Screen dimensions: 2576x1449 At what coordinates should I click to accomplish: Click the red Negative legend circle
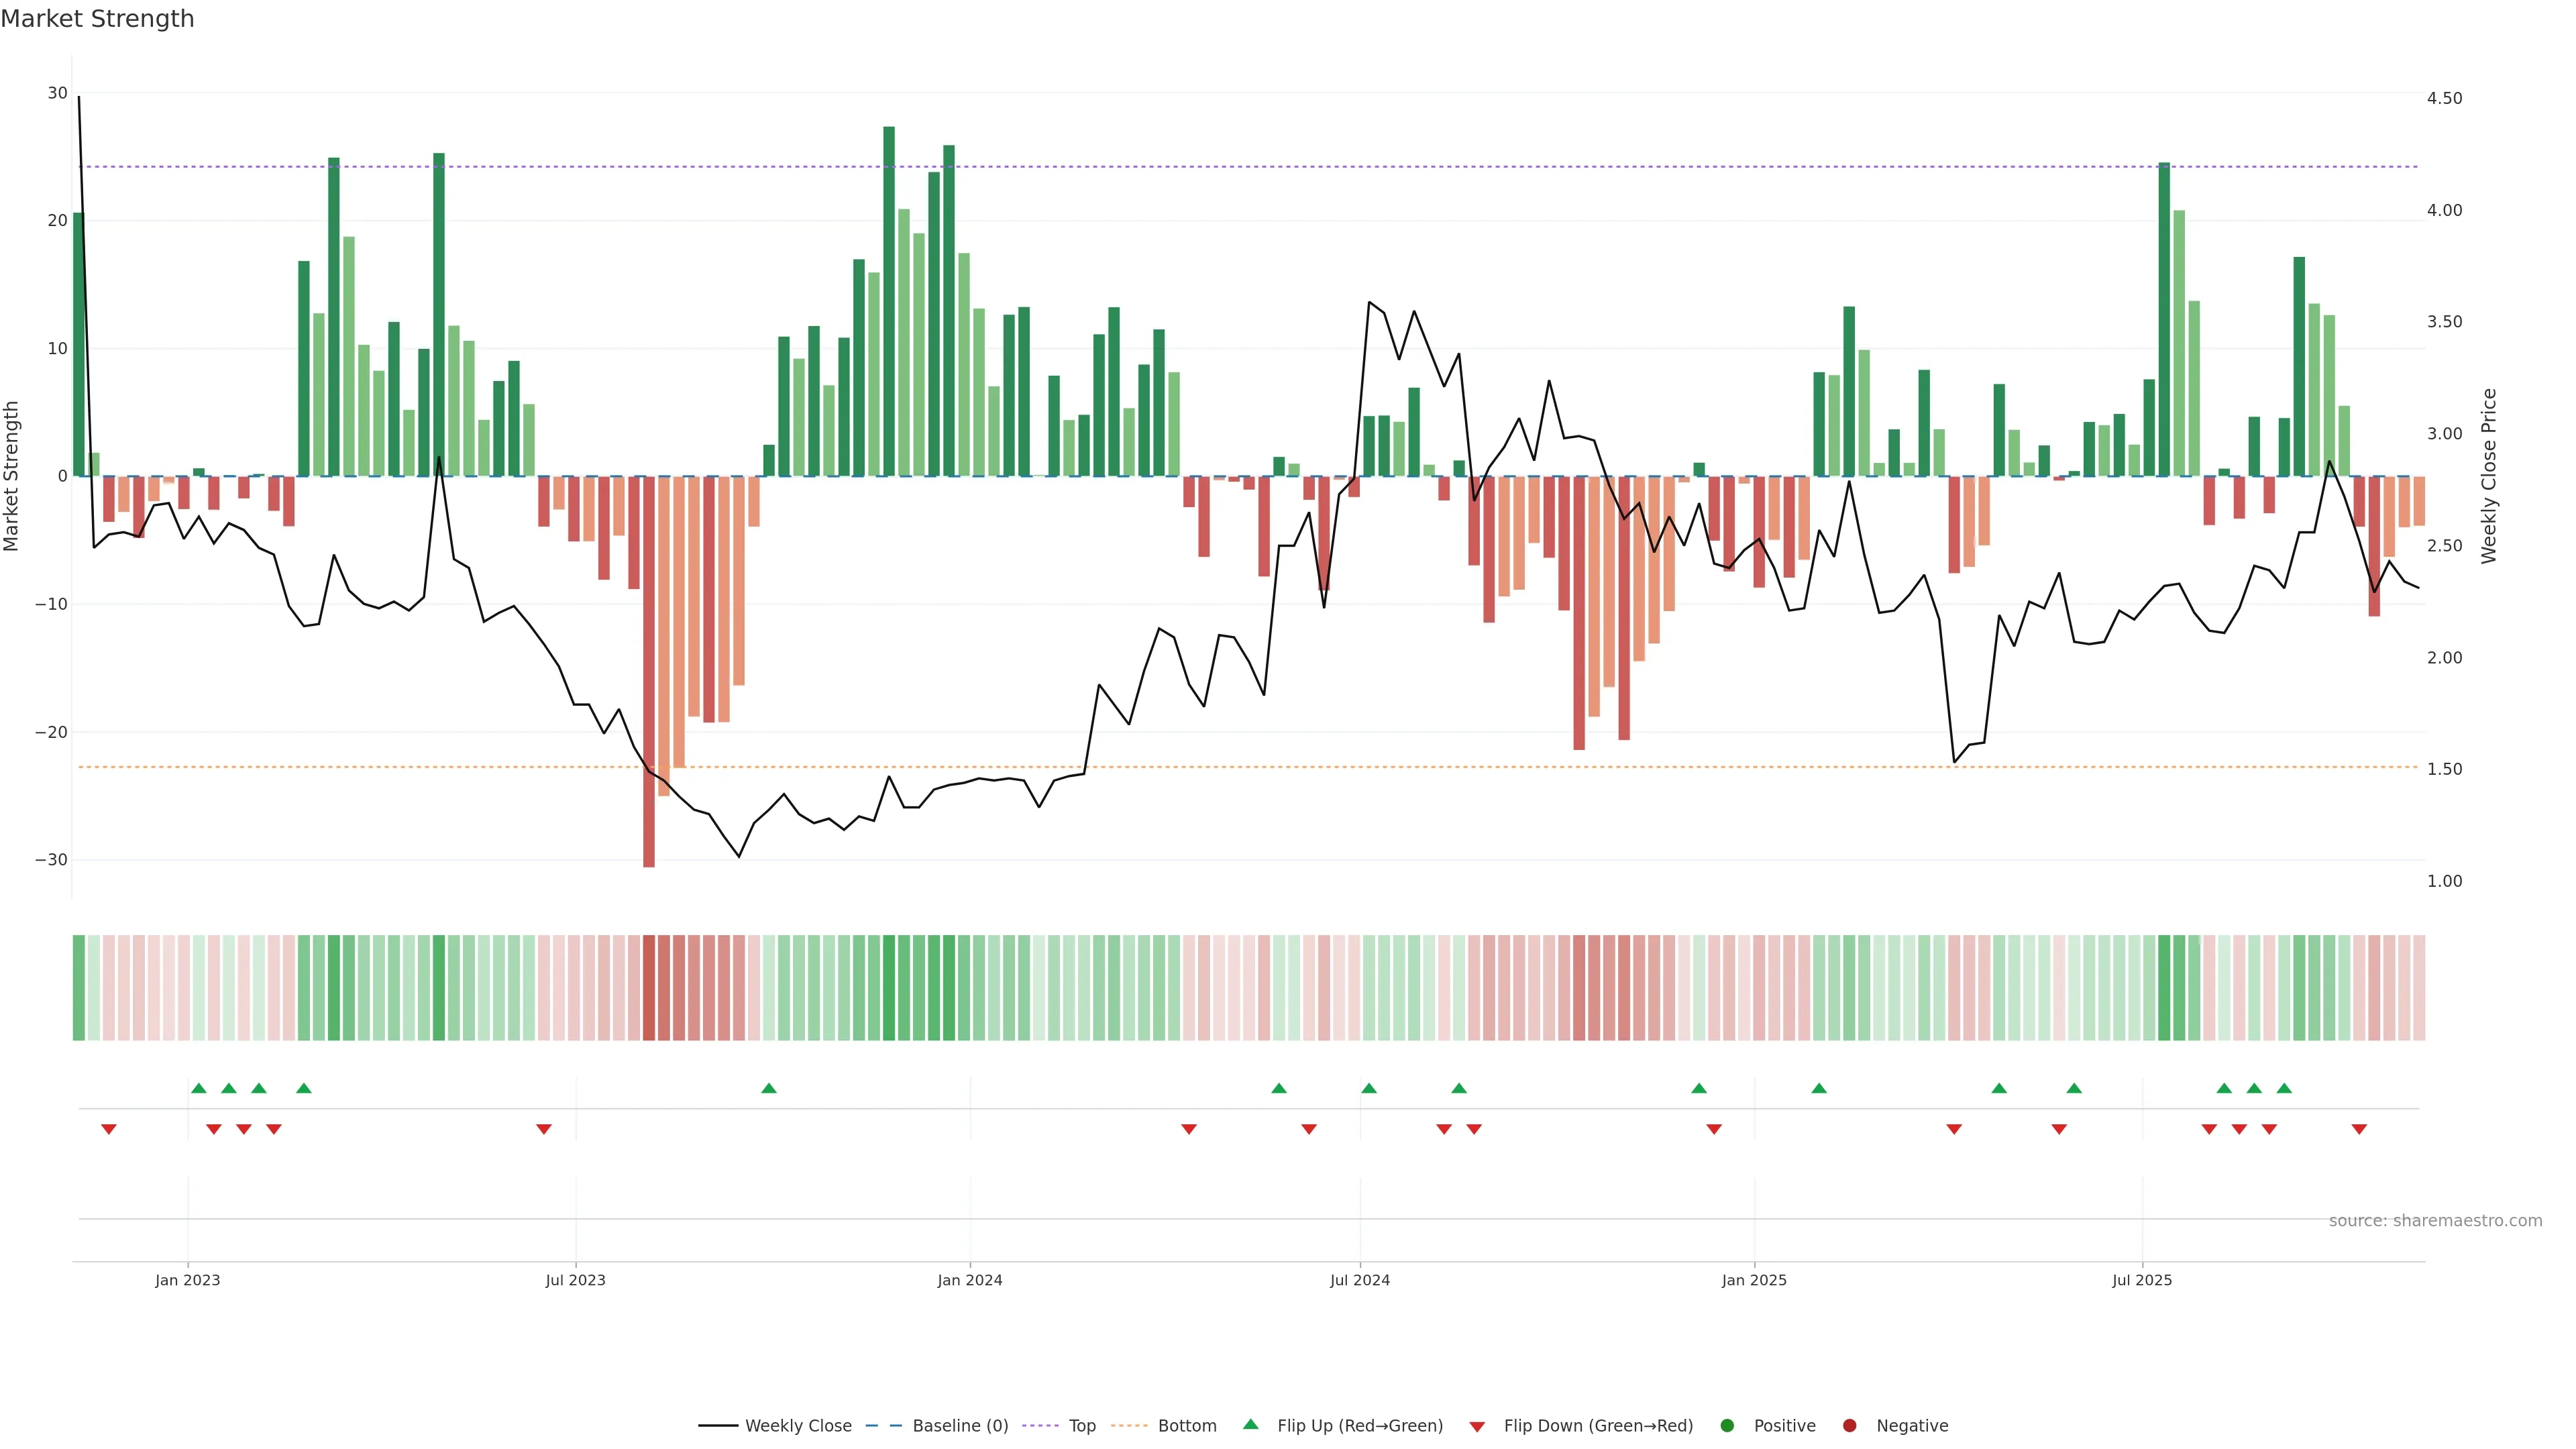tap(1849, 1426)
